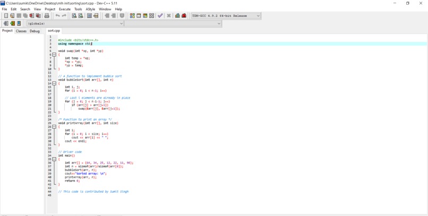Click the '#include <bits/stdc++.h>' line

pyautogui.click(x=78, y=40)
